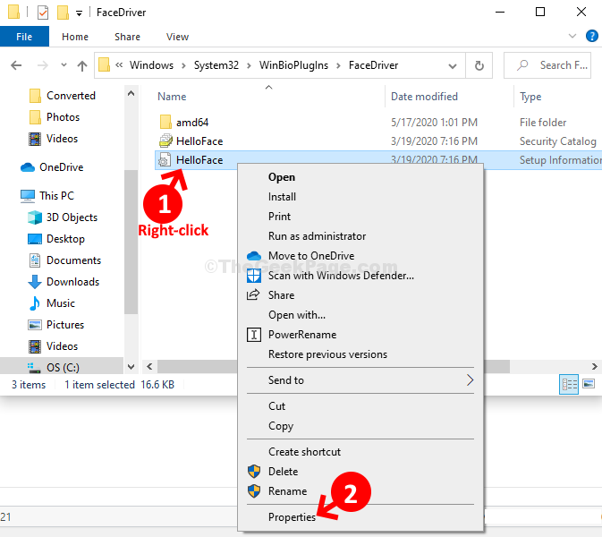Open the address bar history dropdown
Viewport: 602px width, 537px height.
coord(453,66)
